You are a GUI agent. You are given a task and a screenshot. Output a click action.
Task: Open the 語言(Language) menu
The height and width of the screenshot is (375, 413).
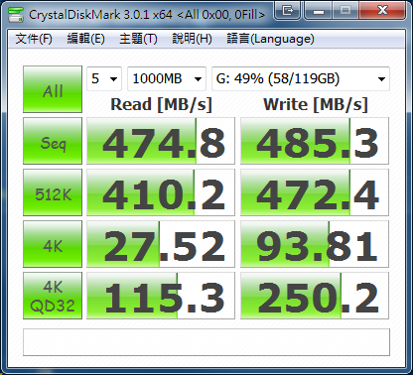pyautogui.click(x=270, y=39)
